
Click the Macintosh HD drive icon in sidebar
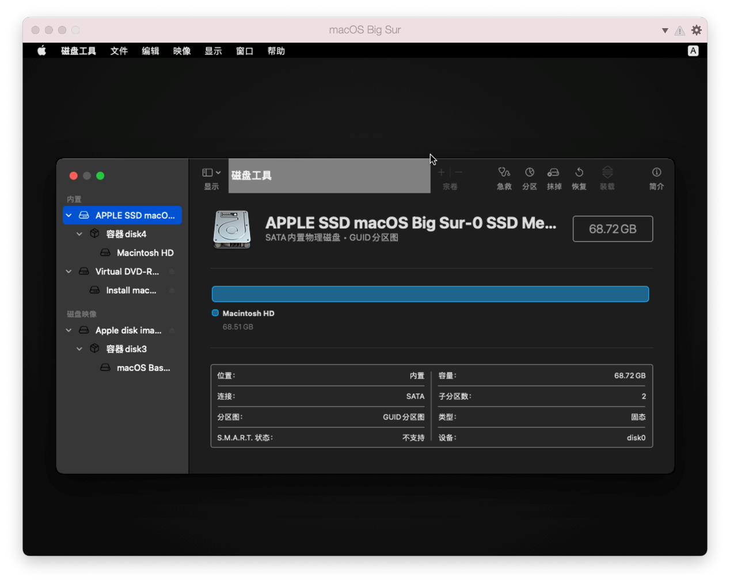point(105,253)
